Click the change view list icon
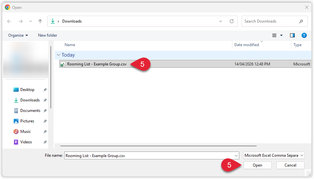Screen dimensions: 314x179 [x=274, y=35]
